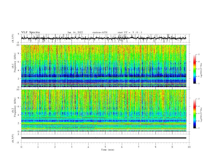Click the ch.2 colorbar log(PSD) label

[201, 115]
